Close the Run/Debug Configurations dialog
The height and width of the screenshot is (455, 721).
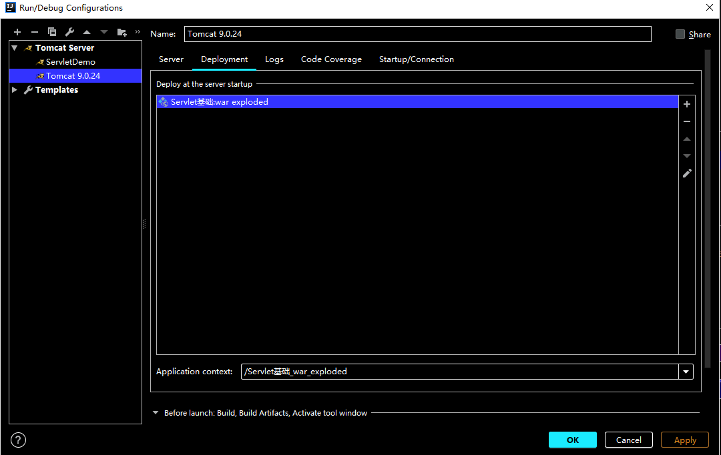click(x=710, y=7)
